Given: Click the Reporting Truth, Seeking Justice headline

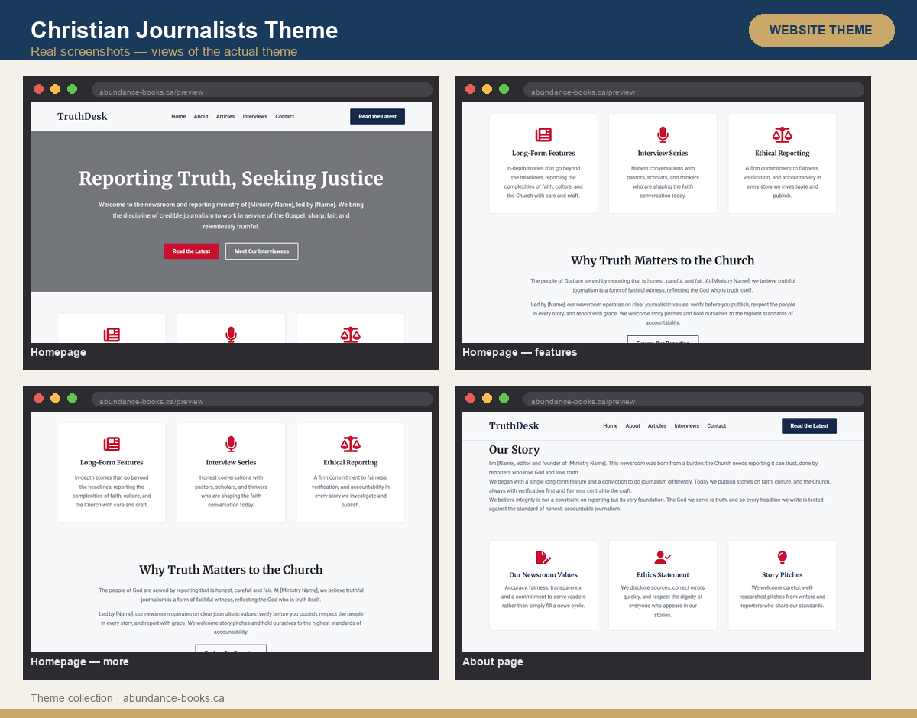Looking at the screenshot, I should point(231,179).
